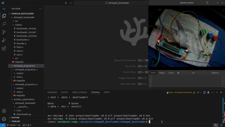
Task: Click the camera capture shutter button
Action: click(193, 73)
